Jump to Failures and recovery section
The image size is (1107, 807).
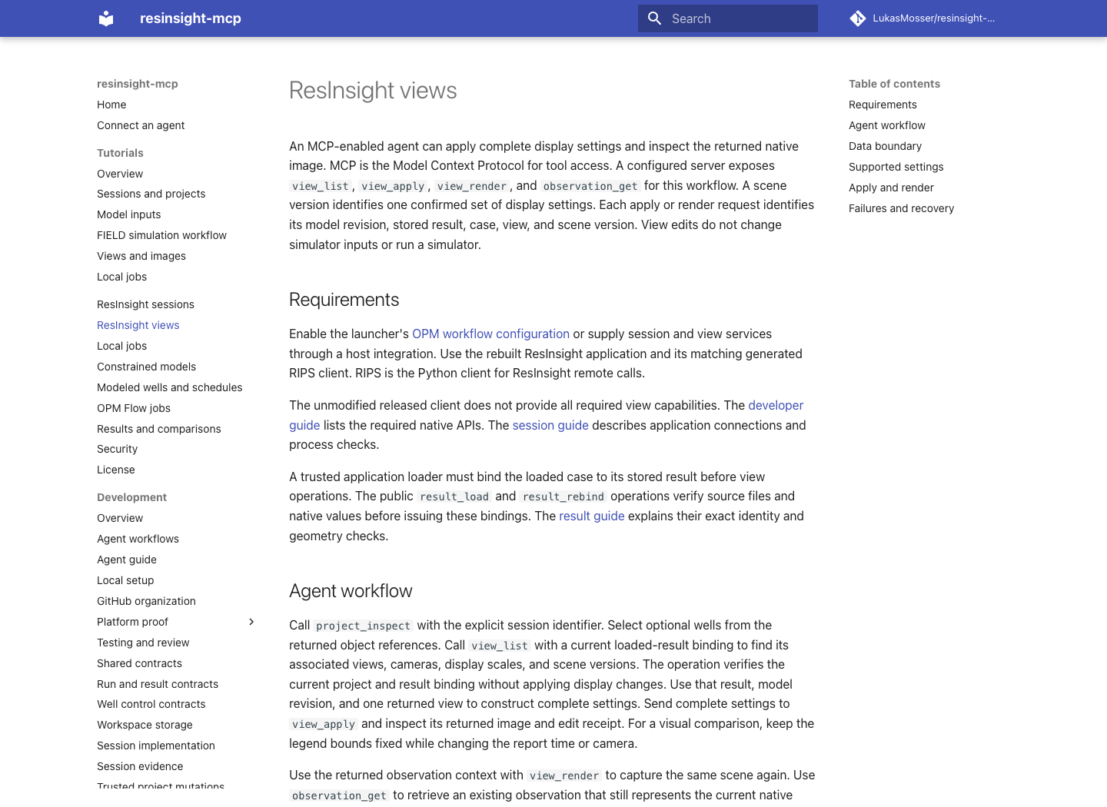coord(901,208)
